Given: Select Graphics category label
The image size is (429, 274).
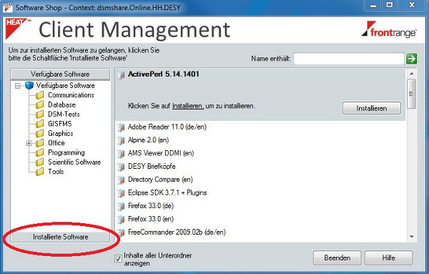Looking at the screenshot, I should [x=61, y=134].
